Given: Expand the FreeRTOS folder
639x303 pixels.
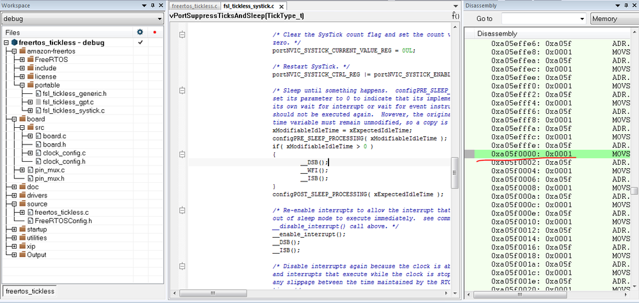Looking at the screenshot, I should [22, 60].
